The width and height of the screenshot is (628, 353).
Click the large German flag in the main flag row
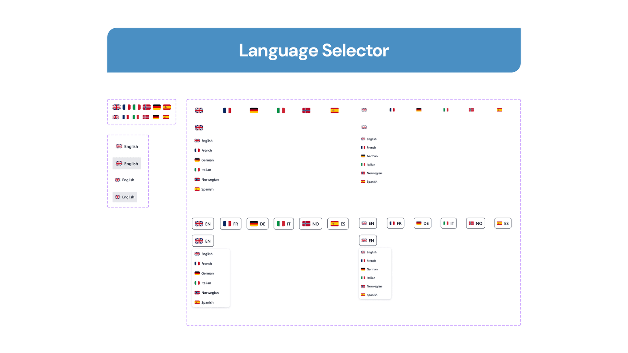point(254,111)
